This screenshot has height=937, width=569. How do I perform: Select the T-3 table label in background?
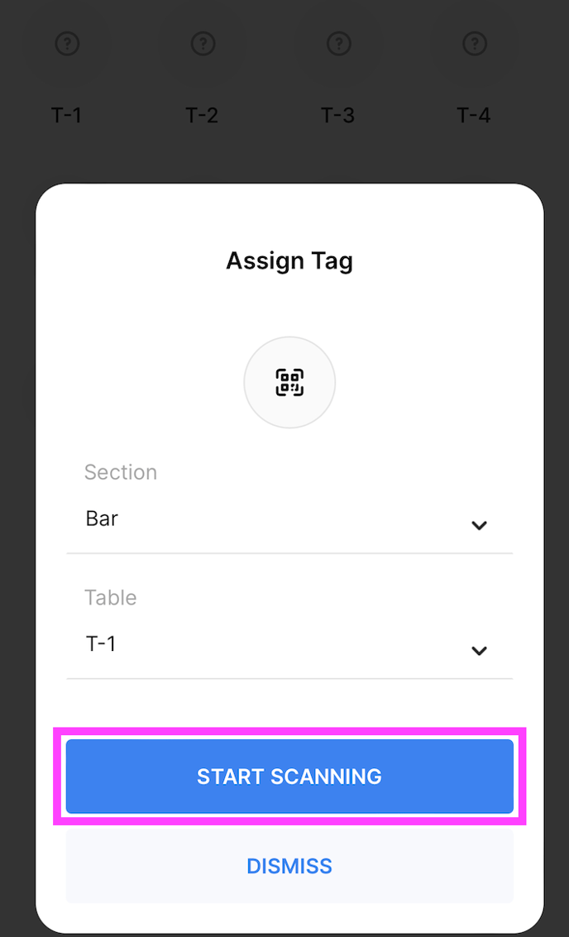coord(338,115)
